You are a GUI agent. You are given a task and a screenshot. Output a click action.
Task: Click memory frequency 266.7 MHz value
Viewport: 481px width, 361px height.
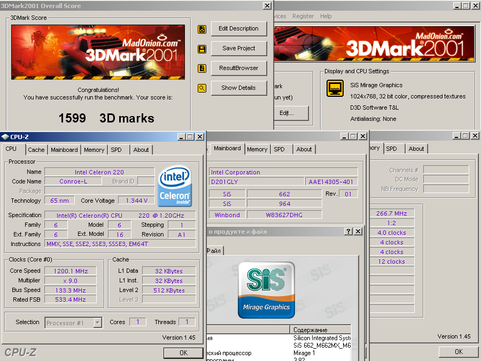pyautogui.click(x=392, y=213)
